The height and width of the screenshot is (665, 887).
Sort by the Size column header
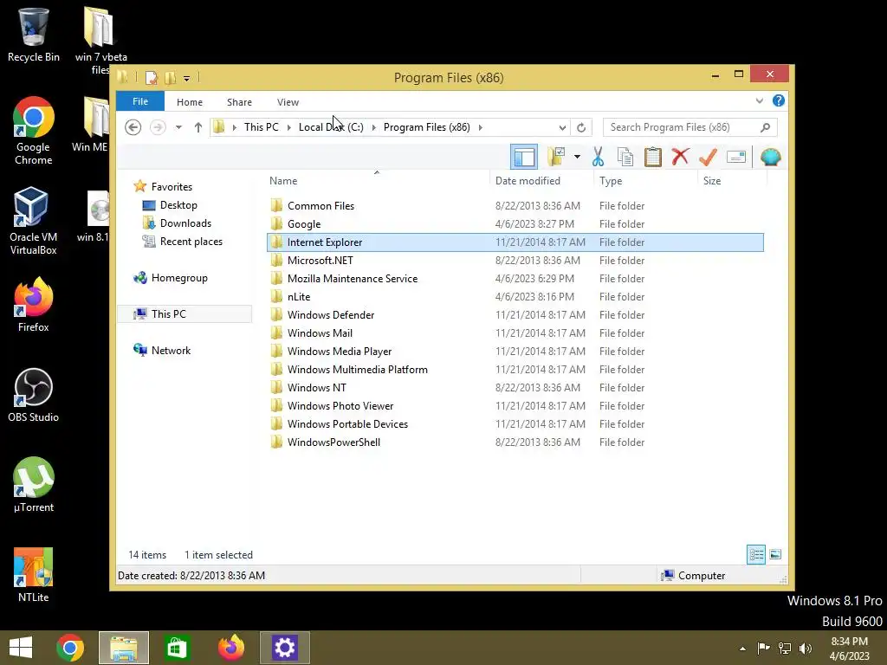[732, 180]
